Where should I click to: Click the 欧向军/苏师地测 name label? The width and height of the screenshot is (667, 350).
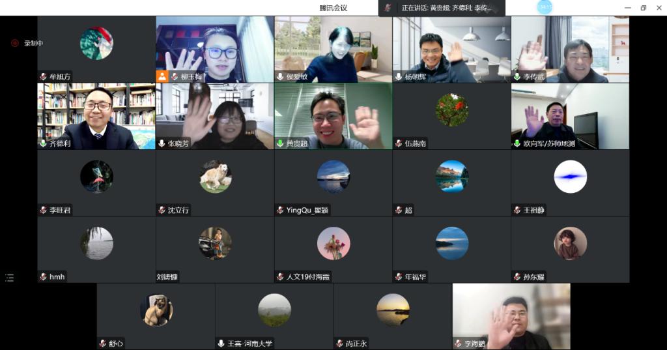coord(548,143)
